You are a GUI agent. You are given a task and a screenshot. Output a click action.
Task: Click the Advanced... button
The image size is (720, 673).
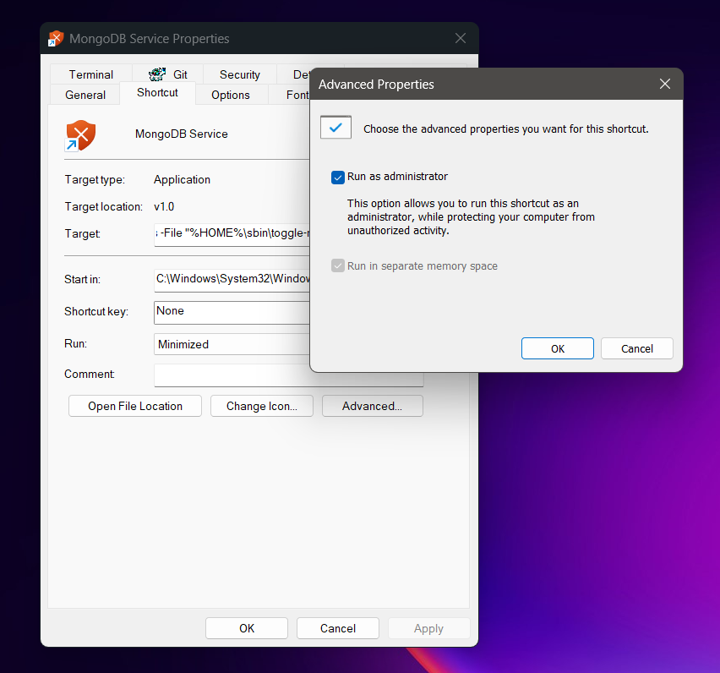(373, 406)
